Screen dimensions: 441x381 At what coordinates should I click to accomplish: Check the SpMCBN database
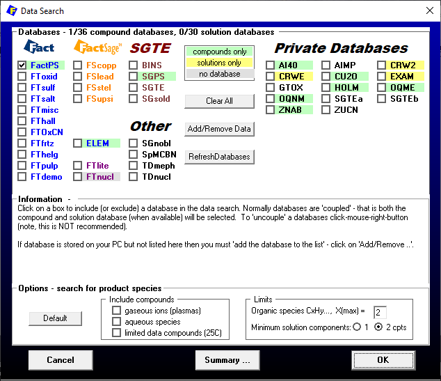[134, 155]
